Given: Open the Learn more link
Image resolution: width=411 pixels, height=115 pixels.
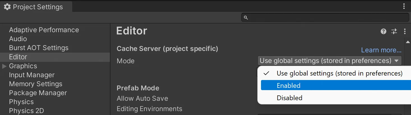Looking at the screenshot, I should coord(381,50).
